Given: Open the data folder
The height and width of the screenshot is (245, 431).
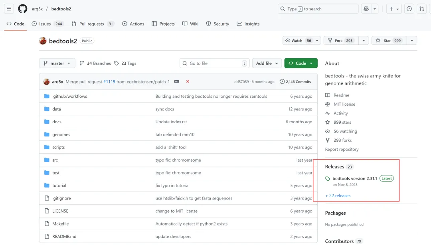Looking at the screenshot, I should click(57, 109).
